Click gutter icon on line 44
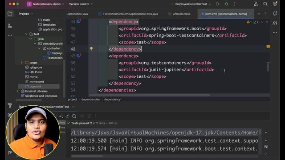Screen dimensions: 285x160 click(x=78, y=21)
